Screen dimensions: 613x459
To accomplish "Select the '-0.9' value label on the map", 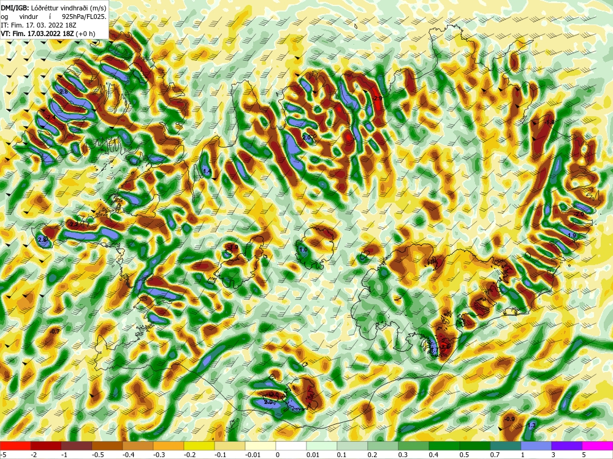I will (510, 419).
